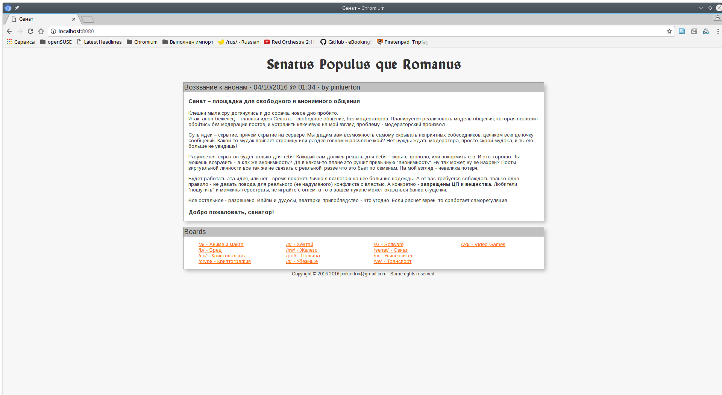Viewport: 722px width, 395px height.
Task: Click the pin icon in title bar
Action: [17, 8]
